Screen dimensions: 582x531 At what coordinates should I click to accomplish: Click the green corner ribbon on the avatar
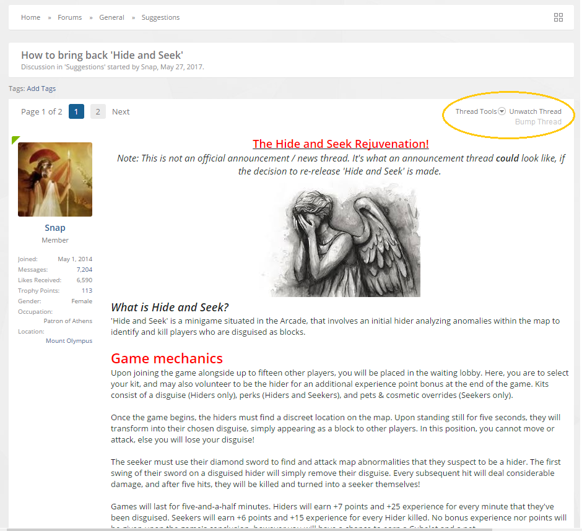pos(15,139)
